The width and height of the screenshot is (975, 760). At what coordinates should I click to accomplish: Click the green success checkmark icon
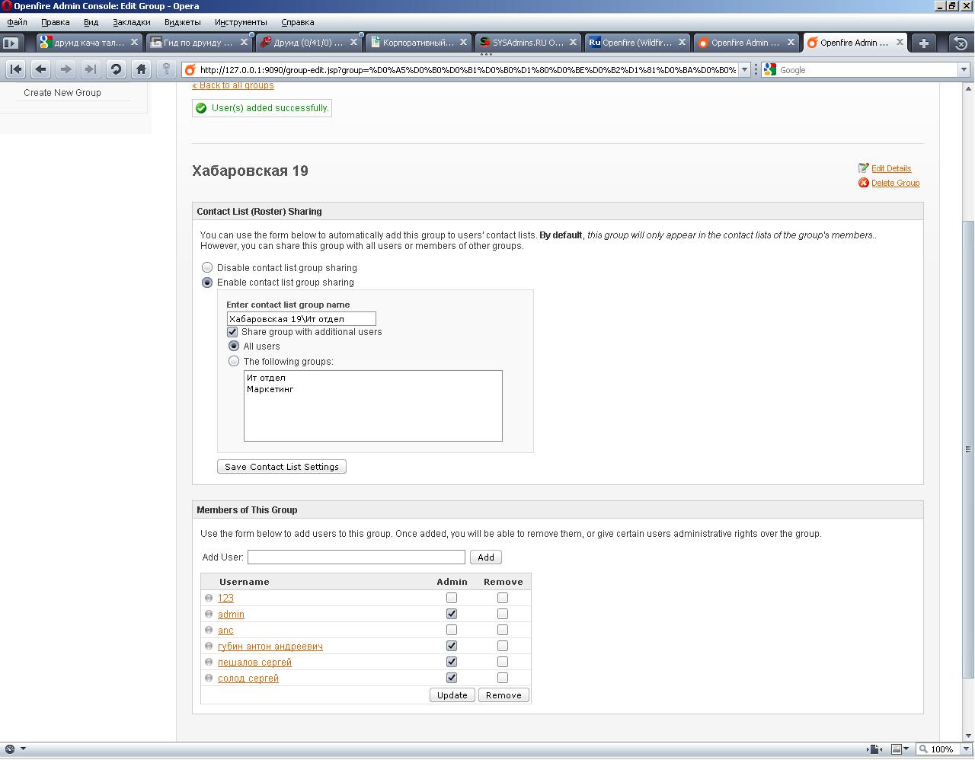[x=201, y=108]
